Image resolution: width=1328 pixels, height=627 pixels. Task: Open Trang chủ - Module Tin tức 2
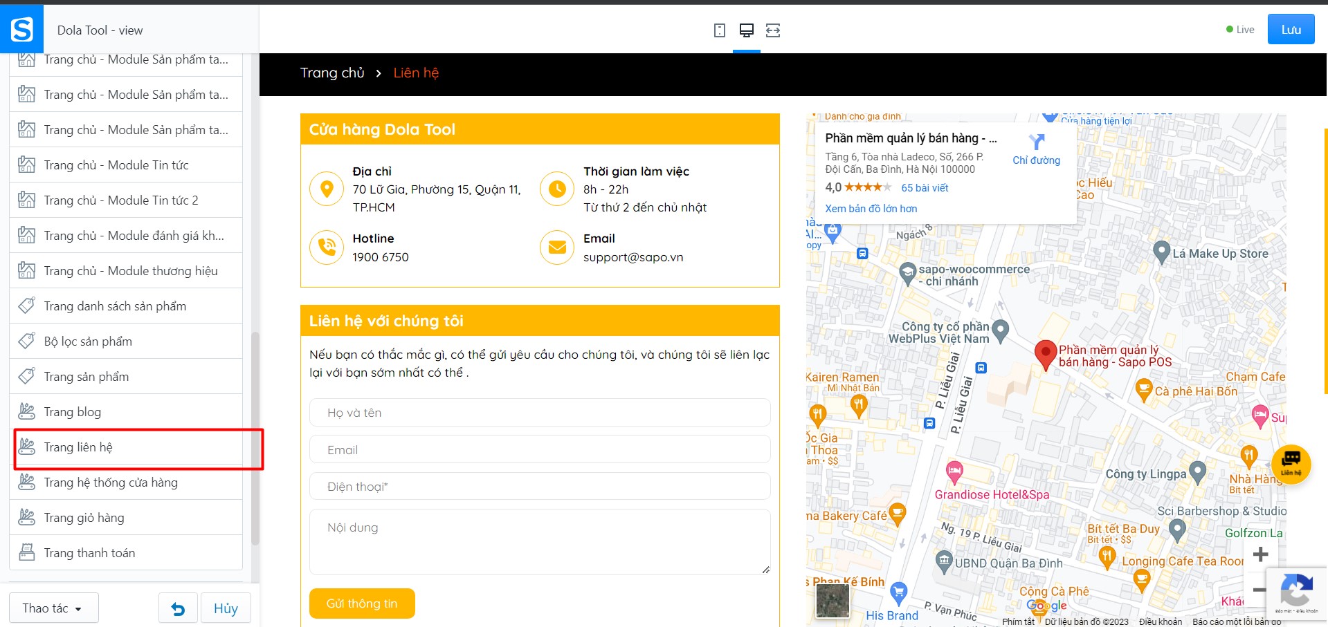point(126,200)
